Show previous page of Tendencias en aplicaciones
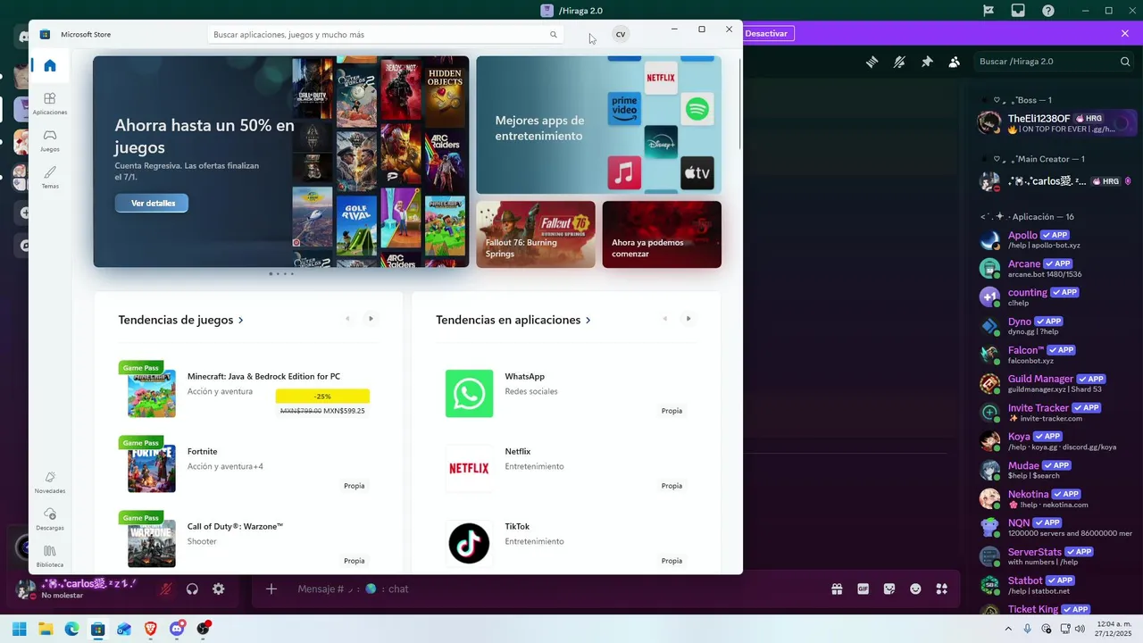Viewport: 1143px width, 643px height. click(x=664, y=319)
